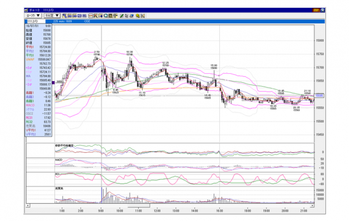Click the chart app icon in title bar
Screen dimensions: 349x221
pyautogui.click(x=26, y=10)
